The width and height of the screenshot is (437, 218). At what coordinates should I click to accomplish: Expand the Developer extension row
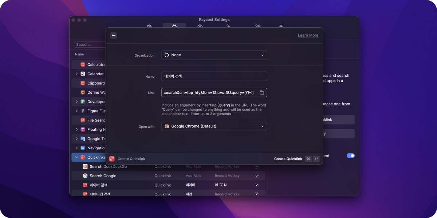76,102
